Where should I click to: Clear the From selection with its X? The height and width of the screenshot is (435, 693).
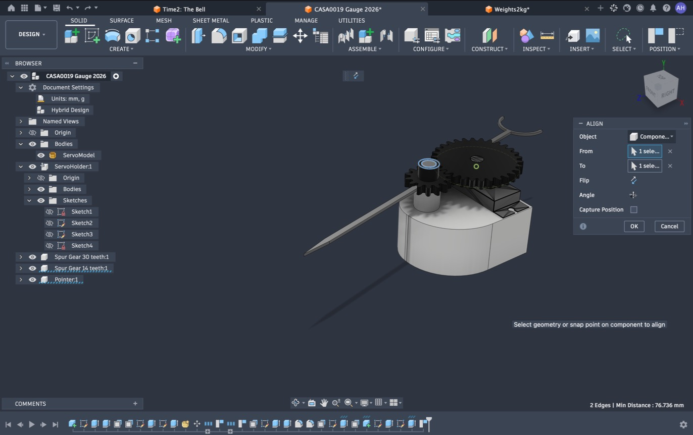(670, 151)
